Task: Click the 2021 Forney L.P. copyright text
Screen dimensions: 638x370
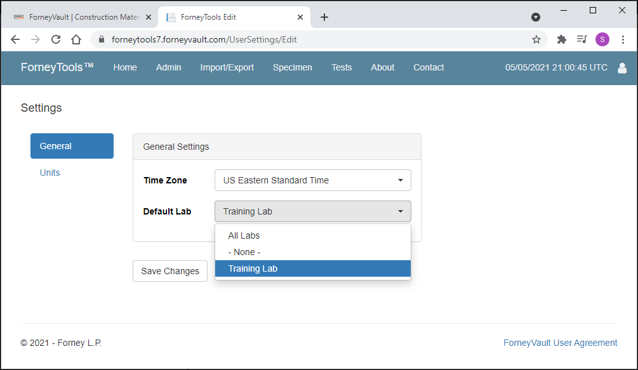Action: [61, 343]
